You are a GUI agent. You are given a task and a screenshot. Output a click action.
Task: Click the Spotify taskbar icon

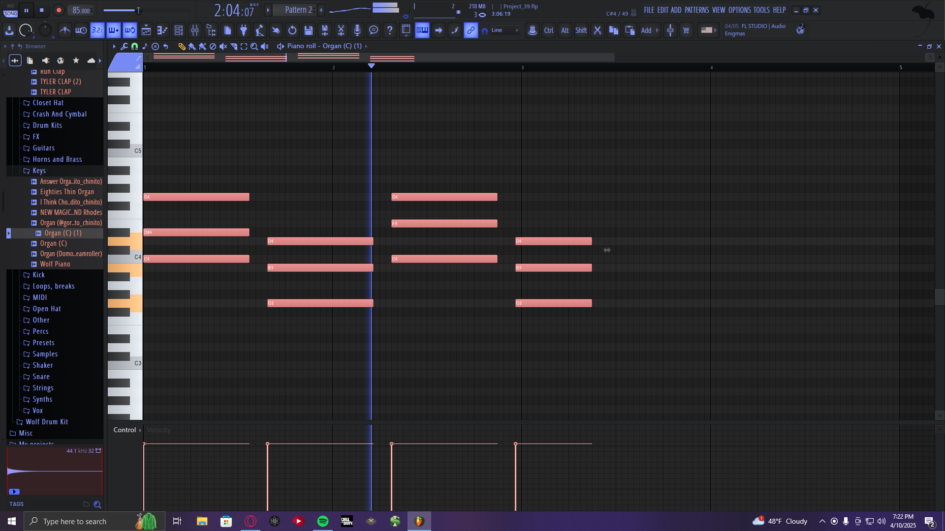point(323,521)
